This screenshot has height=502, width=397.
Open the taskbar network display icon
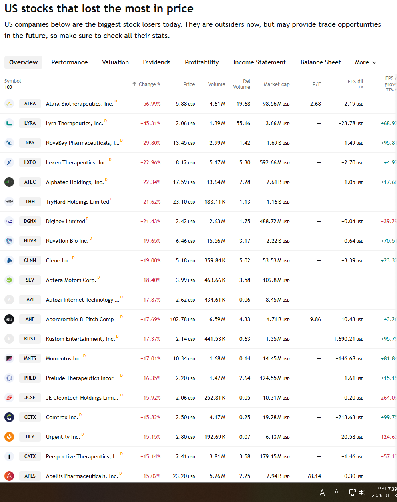click(x=352, y=492)
